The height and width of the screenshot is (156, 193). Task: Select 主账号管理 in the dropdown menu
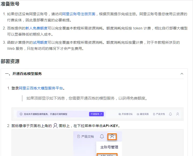click(109, 147)
